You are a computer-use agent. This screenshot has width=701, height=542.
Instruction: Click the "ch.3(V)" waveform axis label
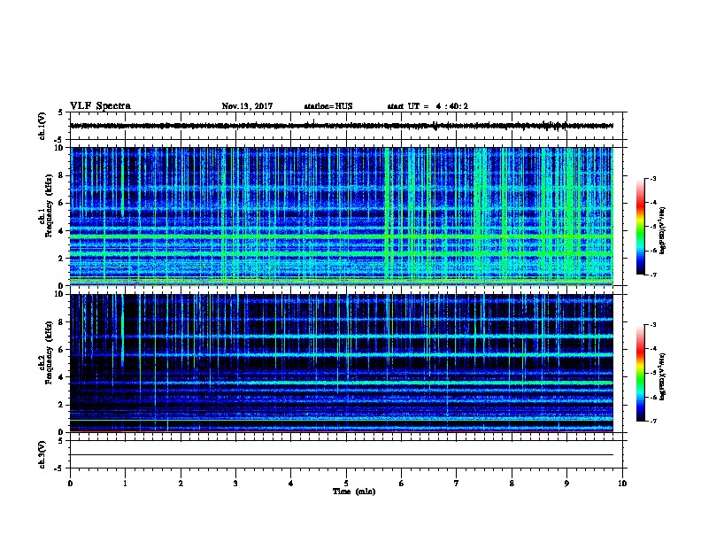pos(42,454)
